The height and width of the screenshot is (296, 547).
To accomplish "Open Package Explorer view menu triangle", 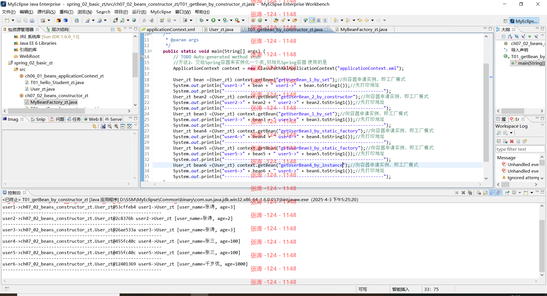I will [x=125, y=29].
